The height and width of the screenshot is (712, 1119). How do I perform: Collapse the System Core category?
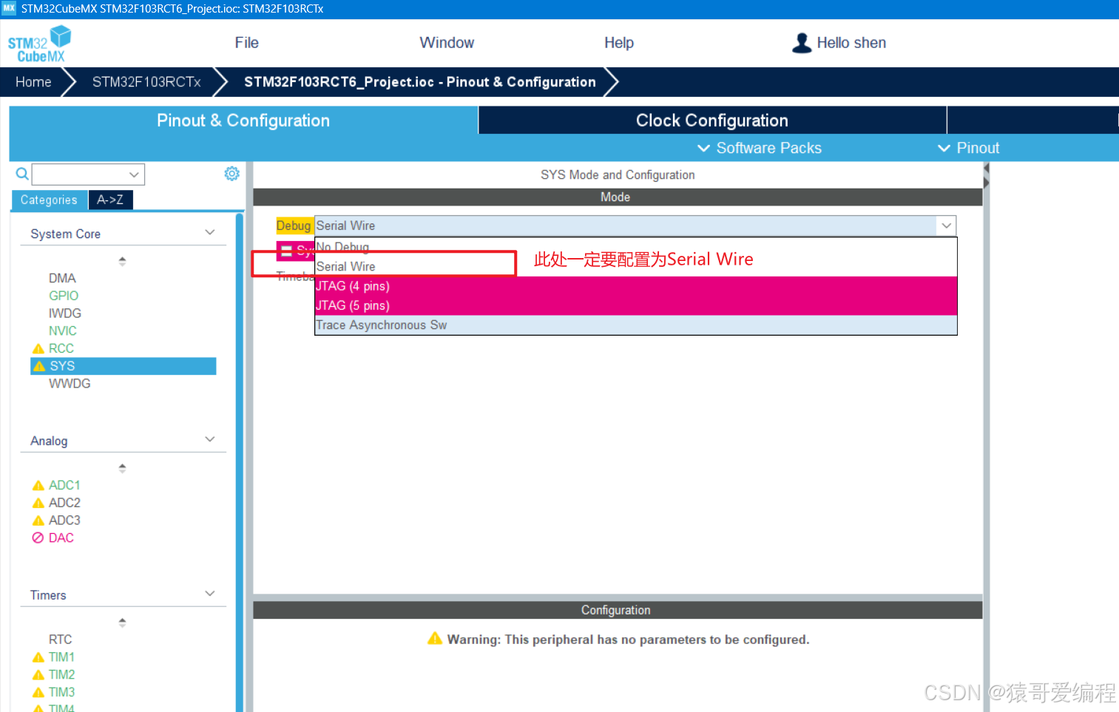coord(210,233)
